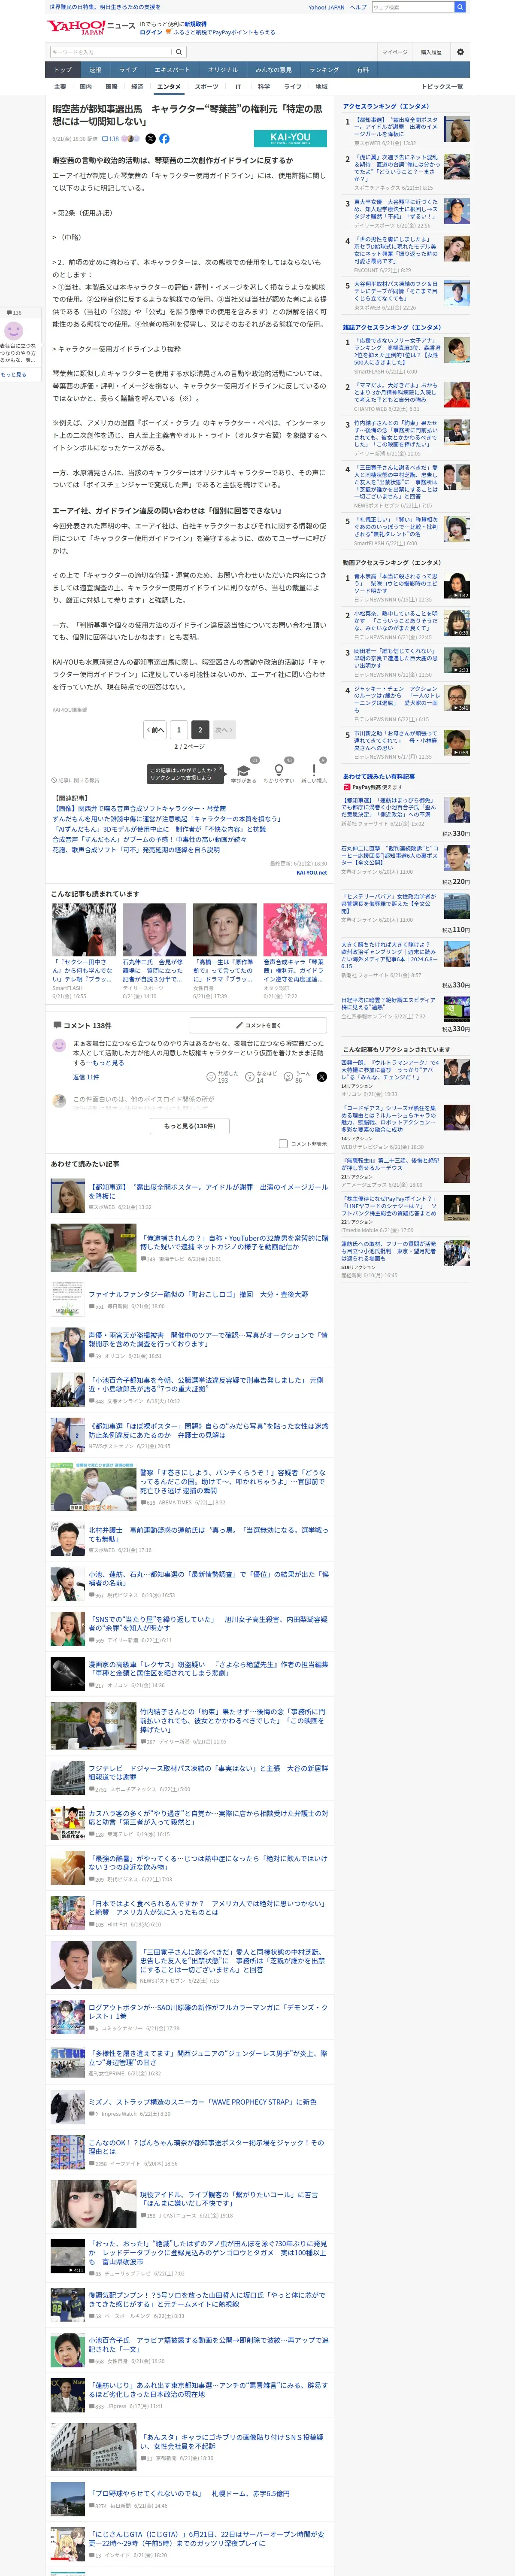Open the 返信 11件 replies
The width and height of the screenshot is (515, 2576).
tap(86, 1077)
